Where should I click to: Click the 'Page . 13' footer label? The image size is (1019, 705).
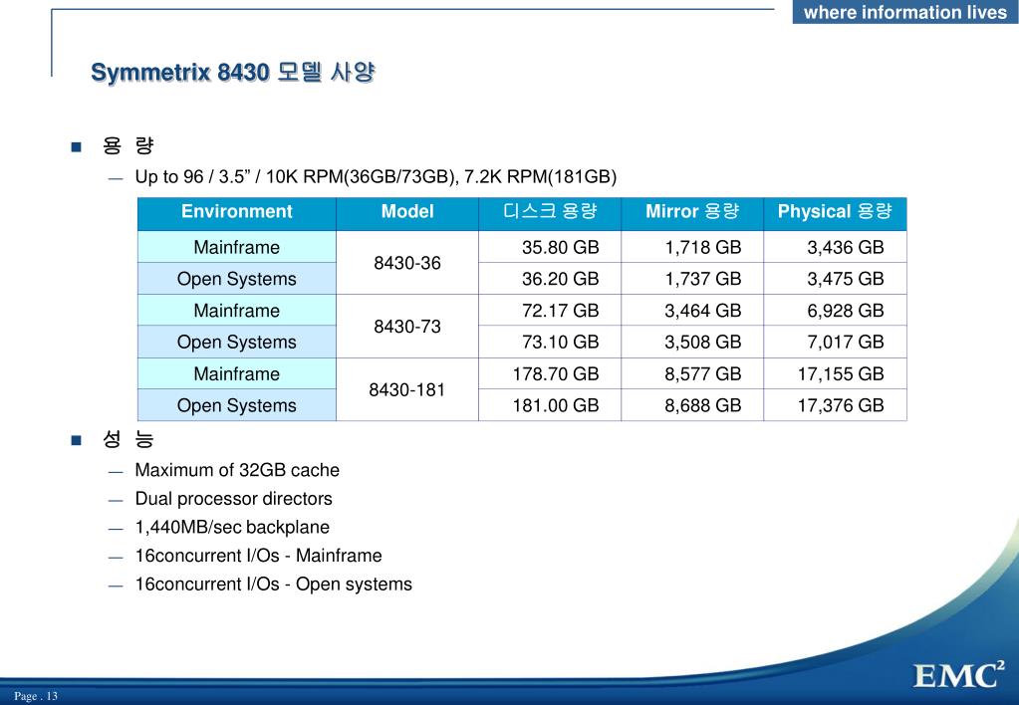(36, 696)
